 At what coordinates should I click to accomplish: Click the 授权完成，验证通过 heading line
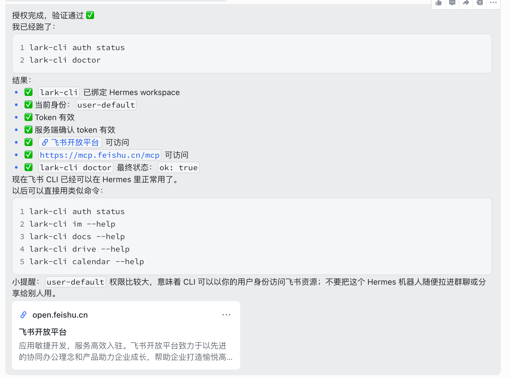[x=53, y=15]
